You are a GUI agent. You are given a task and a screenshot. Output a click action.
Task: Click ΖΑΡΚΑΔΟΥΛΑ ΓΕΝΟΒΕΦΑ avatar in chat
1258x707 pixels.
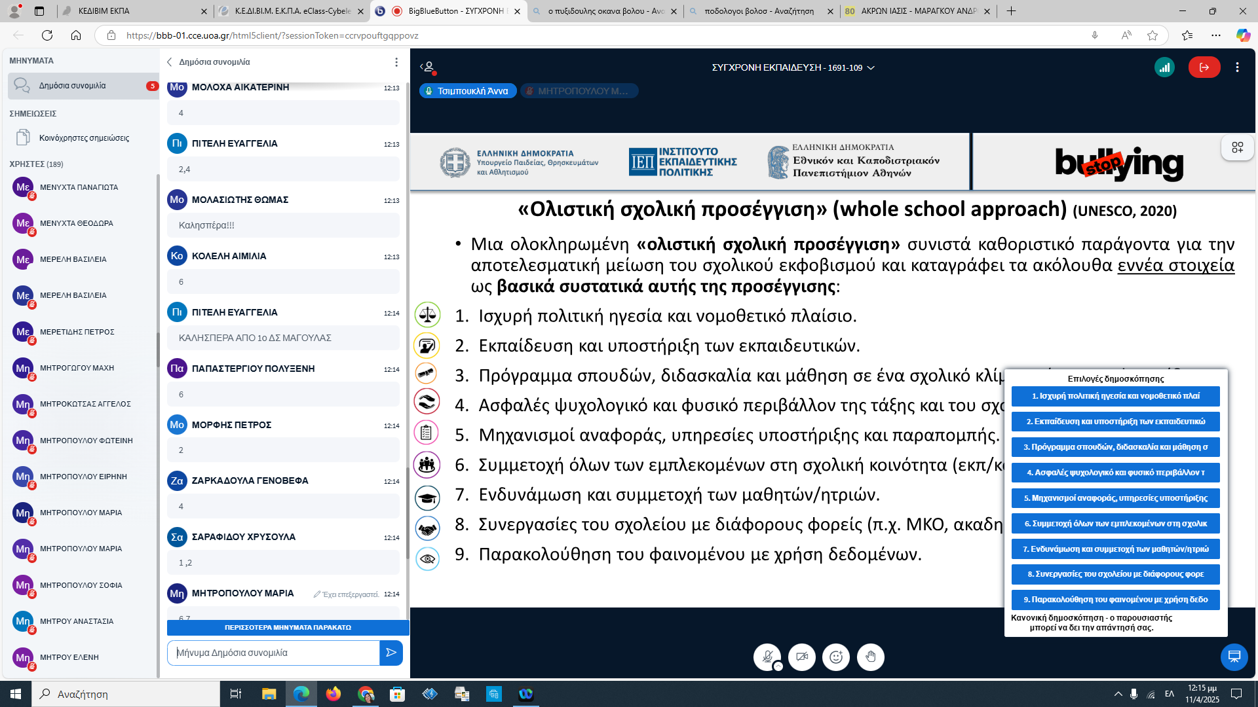177,480
